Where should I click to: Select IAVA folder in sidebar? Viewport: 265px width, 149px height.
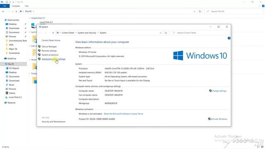(11, 45)
